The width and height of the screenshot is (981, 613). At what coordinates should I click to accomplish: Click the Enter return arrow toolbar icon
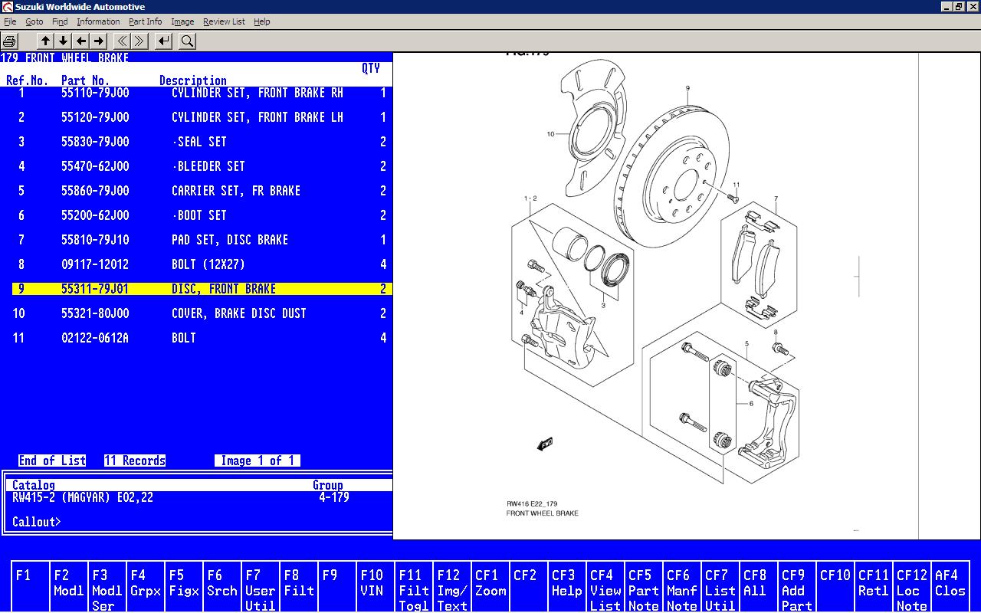tap(163, 41)
